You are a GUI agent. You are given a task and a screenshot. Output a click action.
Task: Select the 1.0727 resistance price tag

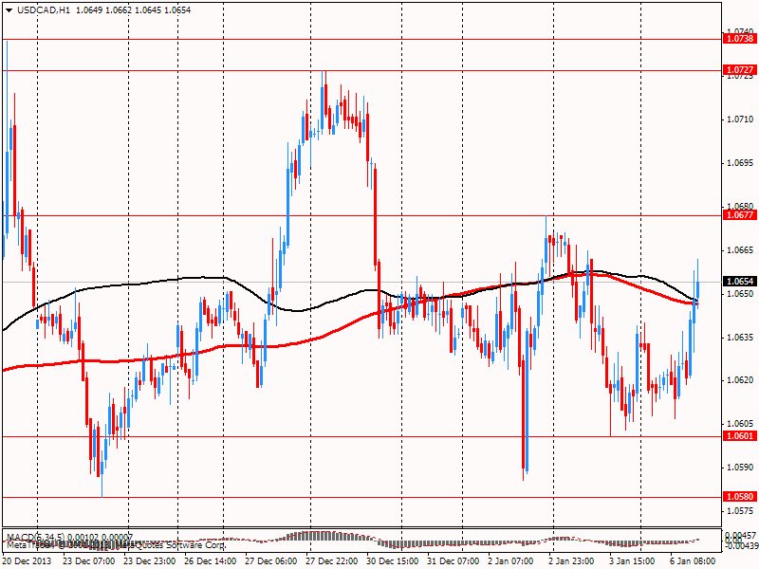(x=739, y=70)
